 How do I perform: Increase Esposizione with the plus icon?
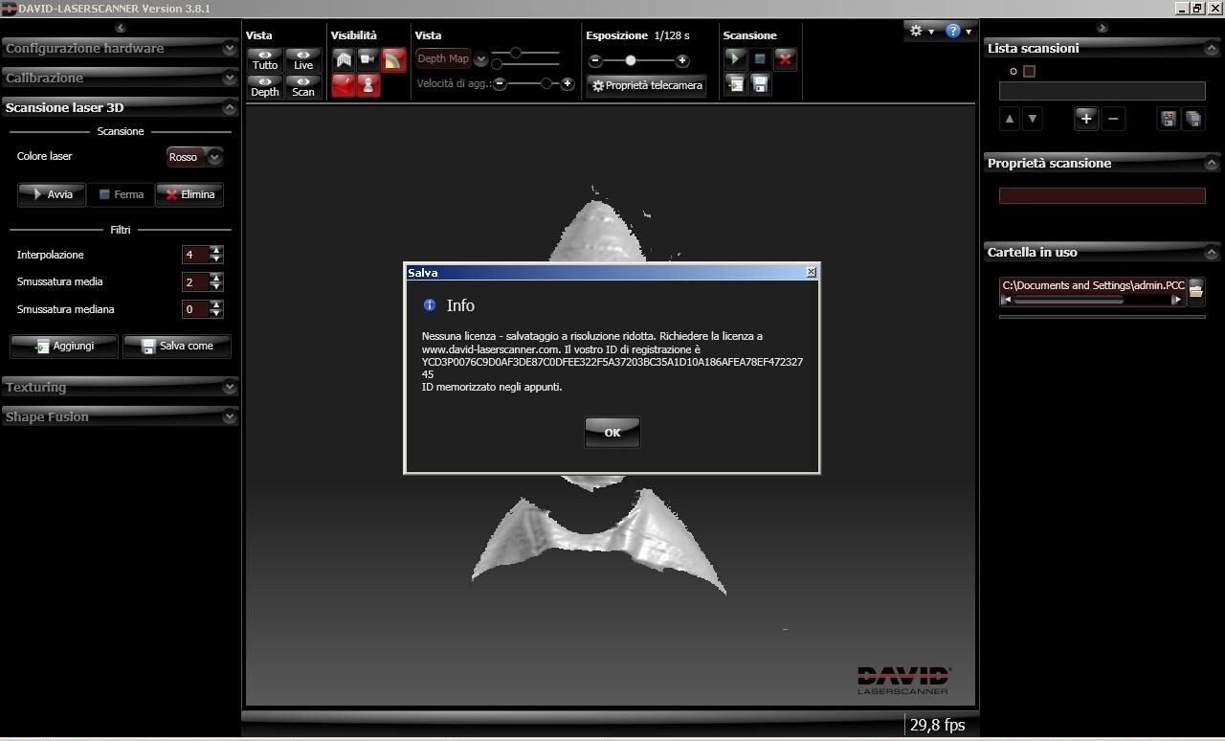[x=681, y=60]
